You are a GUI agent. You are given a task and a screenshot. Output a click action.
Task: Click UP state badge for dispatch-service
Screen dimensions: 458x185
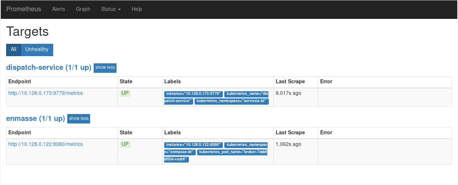tap(125, 93)
